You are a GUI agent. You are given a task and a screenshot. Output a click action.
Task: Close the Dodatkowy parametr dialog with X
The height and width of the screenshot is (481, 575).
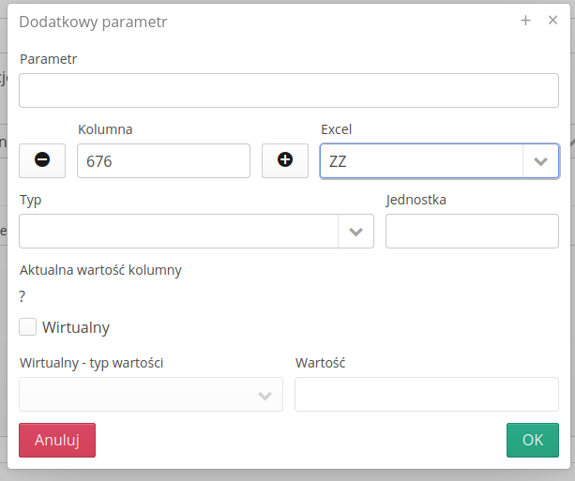click(x=552, y=20)
